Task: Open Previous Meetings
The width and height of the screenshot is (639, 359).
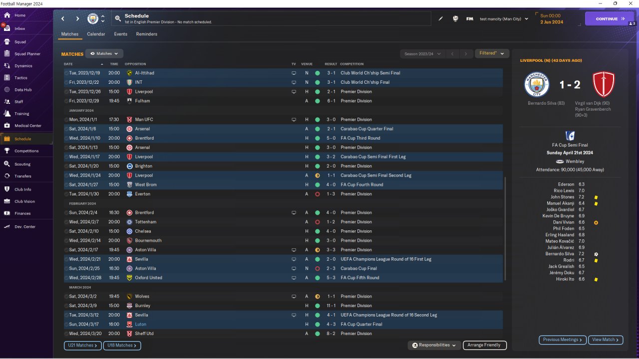Action: [563, 340]
